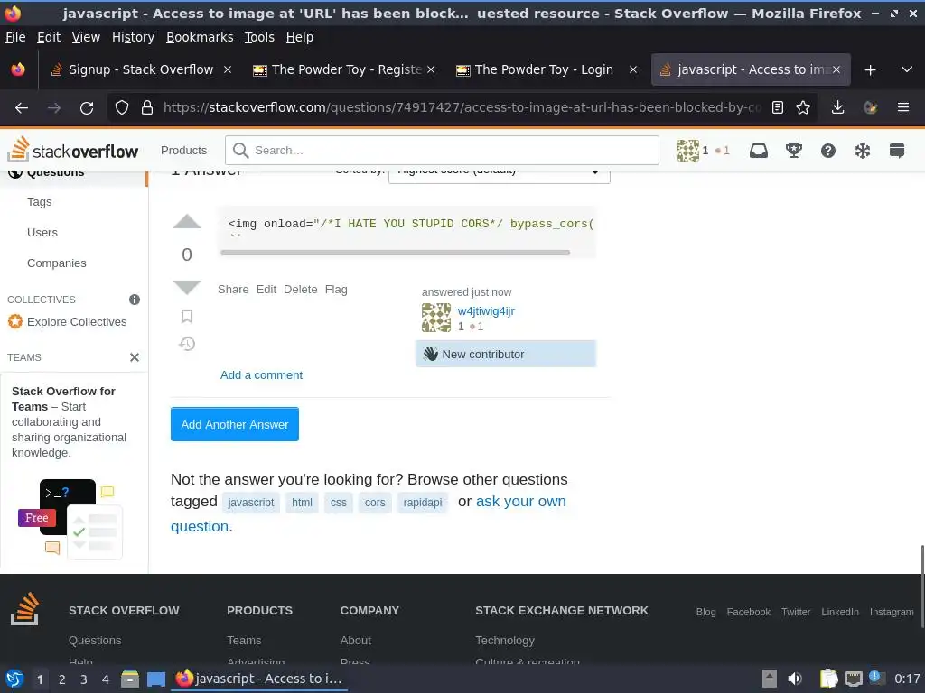Bookmark this page with the star icon
This screenshot has width=925, height=693.
(803, 108)
